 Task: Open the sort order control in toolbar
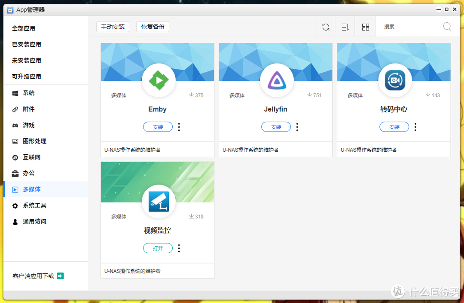(345, 27)
